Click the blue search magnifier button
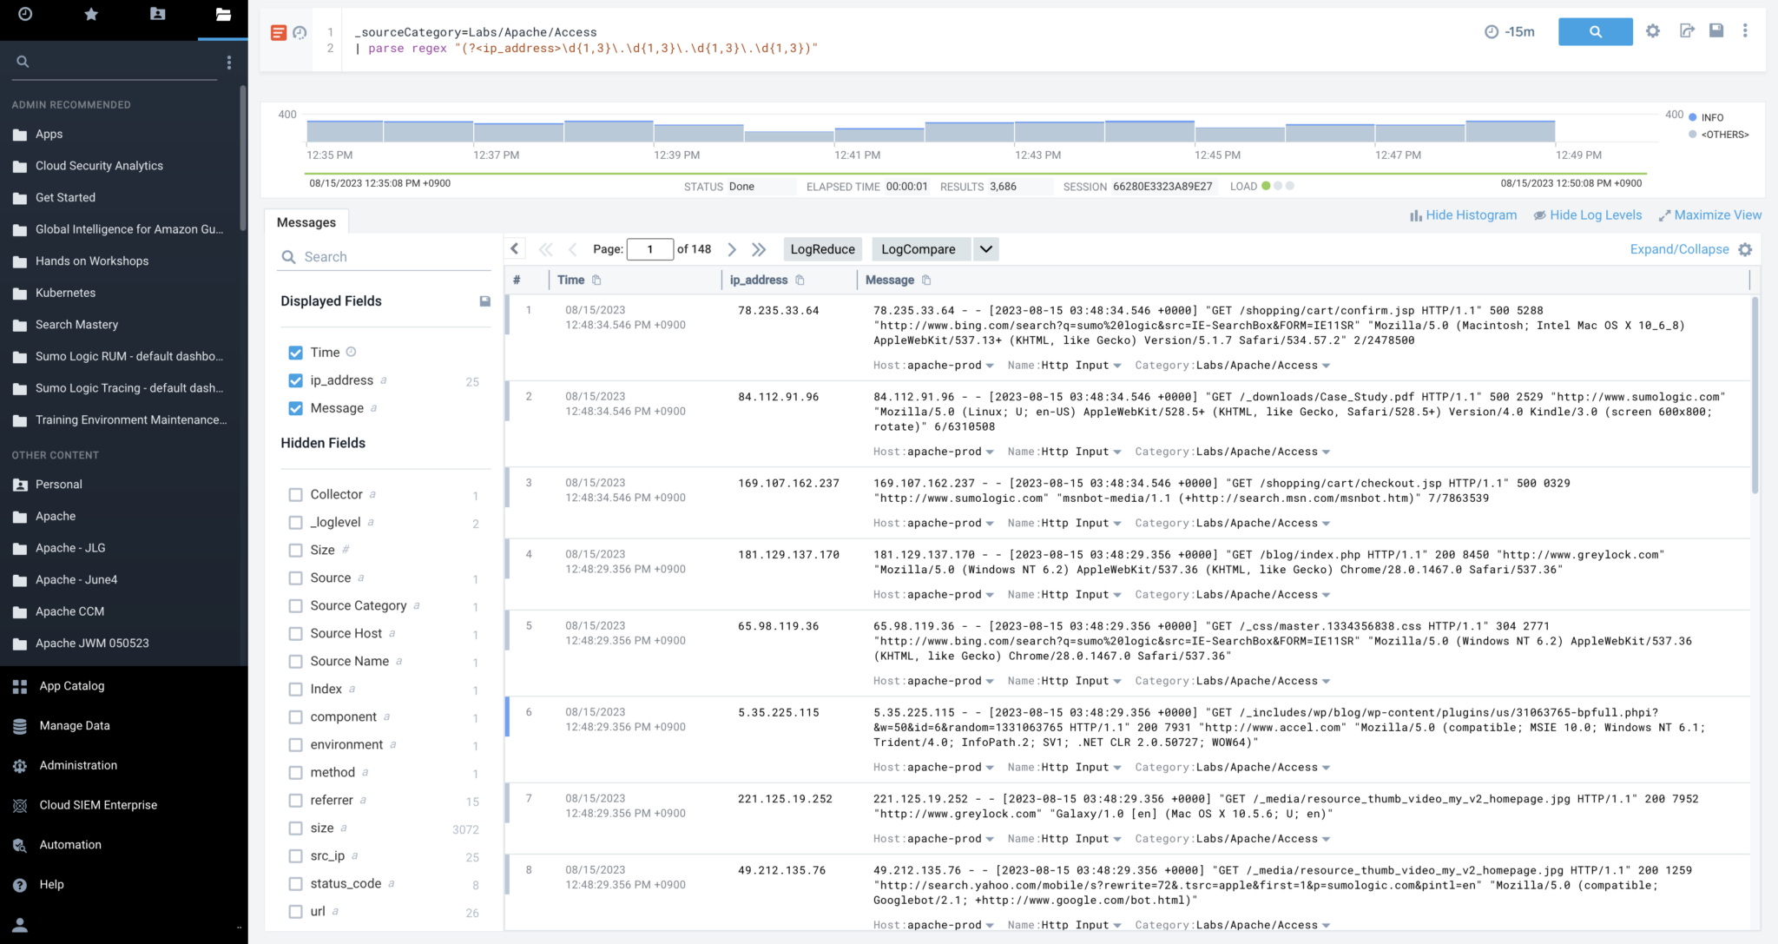The width and height of the screenshot is (1778, 944). tap(1594, 31)
